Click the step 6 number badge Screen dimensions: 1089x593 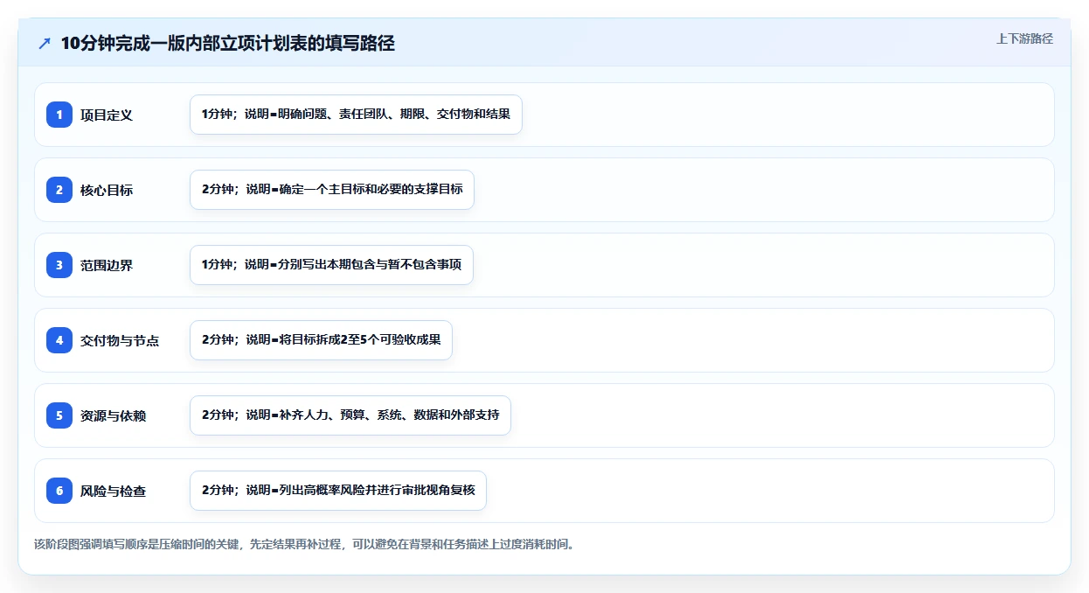pos(59,491)
